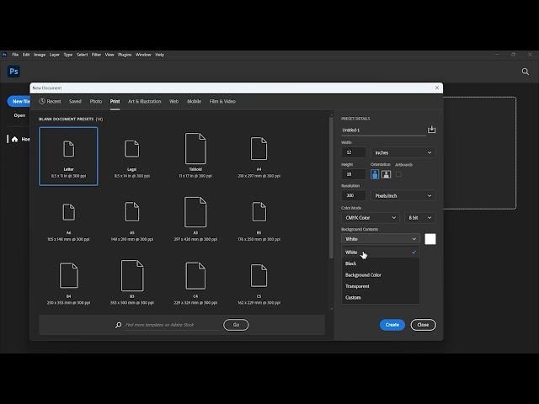Click the Create button
This screenshot has width=539, height=404.
click(392, 325)
